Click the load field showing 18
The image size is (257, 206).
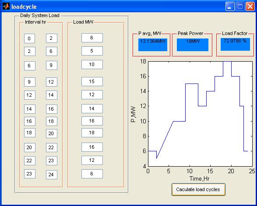(92, 133)
